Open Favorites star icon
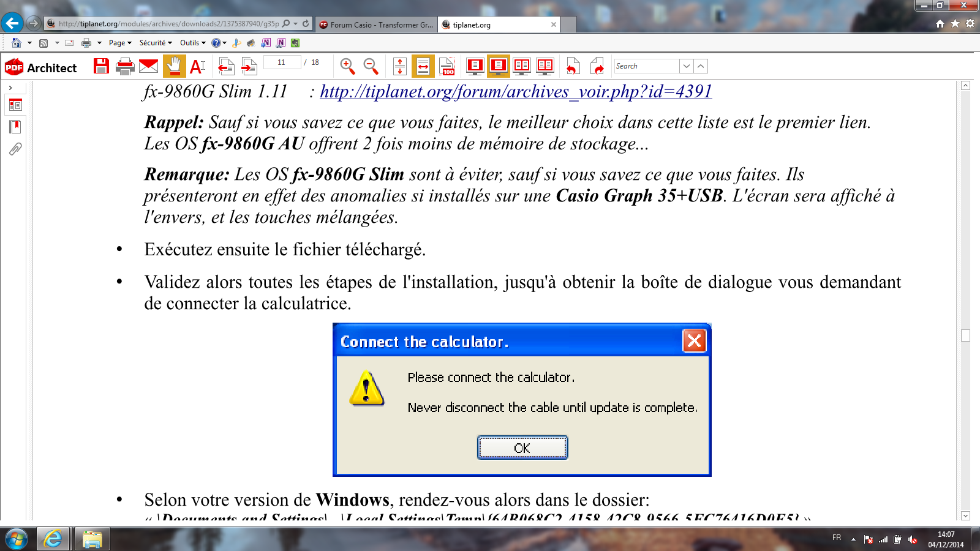 pyautogui.click(x=955, y=24)
